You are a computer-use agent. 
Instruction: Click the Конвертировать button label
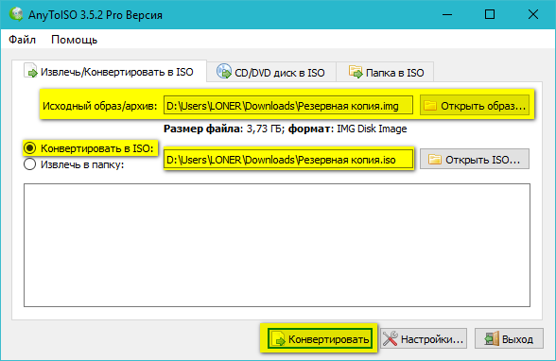pyautogui.click(x=329, y=339)
